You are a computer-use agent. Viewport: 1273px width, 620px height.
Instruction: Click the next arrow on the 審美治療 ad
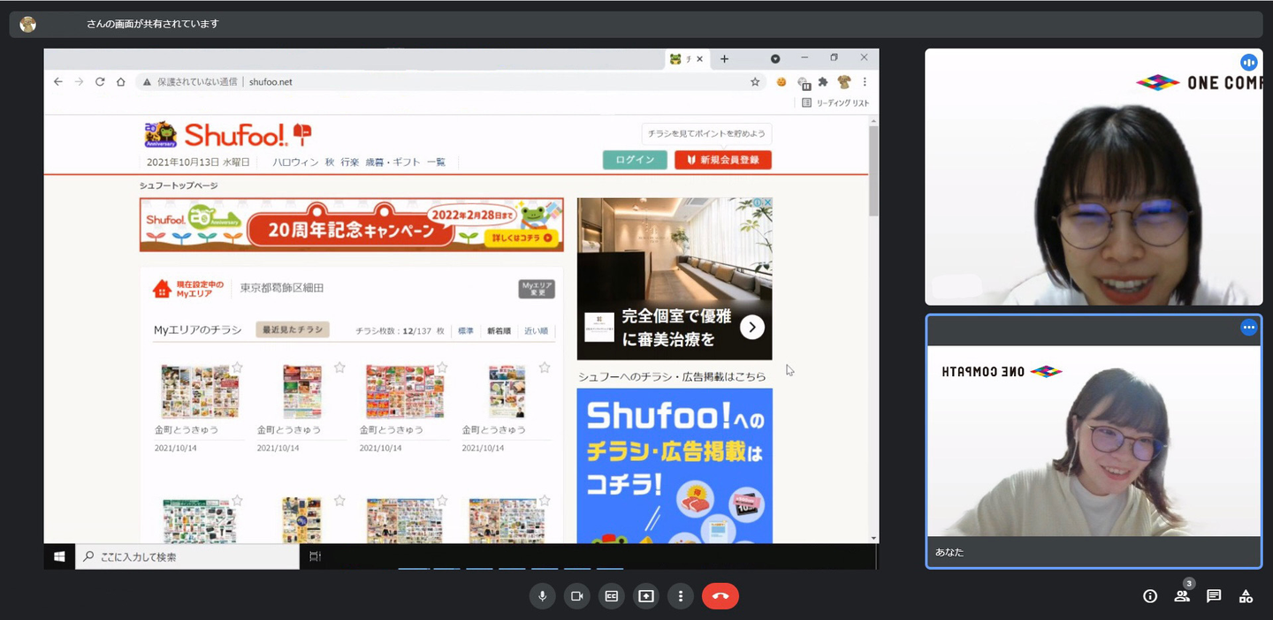point(751,328)
